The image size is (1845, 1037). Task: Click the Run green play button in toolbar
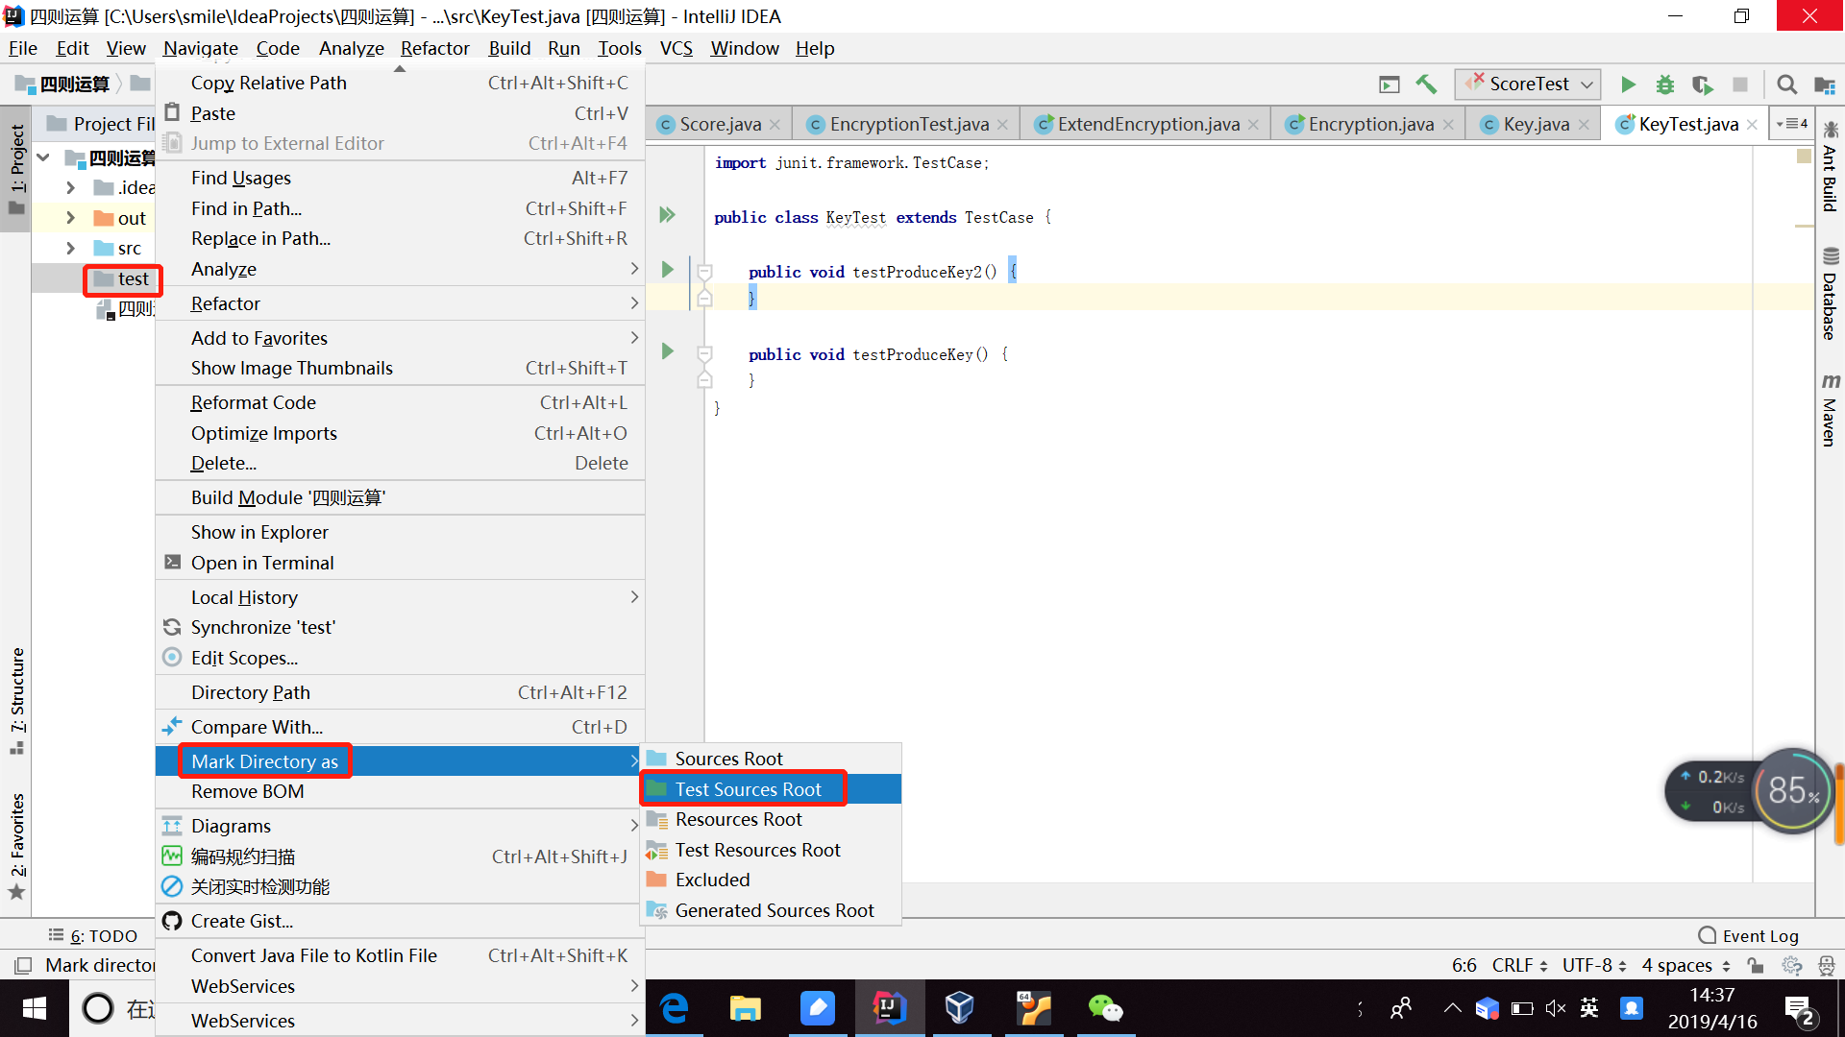[1628, 84]
